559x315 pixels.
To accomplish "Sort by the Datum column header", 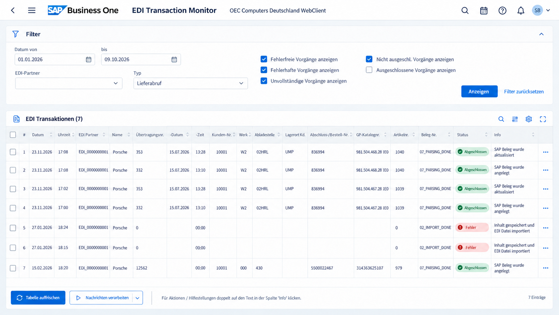I will tap(42, 135).
